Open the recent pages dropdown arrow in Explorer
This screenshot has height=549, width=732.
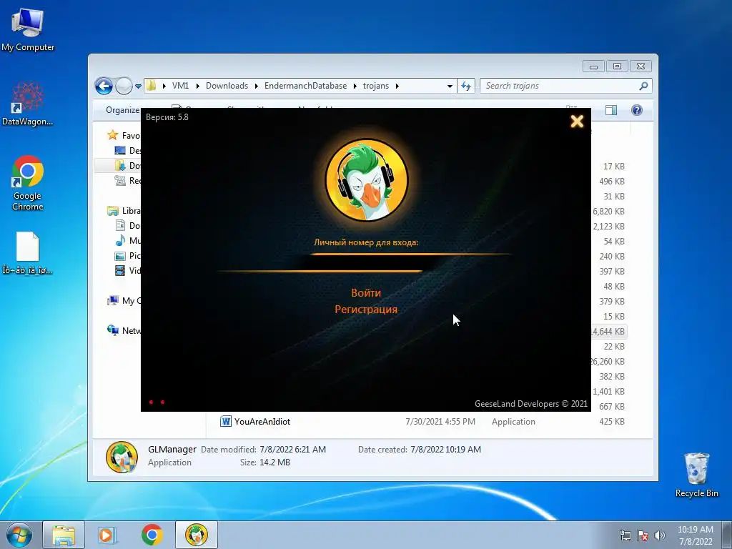click(138, 86)
